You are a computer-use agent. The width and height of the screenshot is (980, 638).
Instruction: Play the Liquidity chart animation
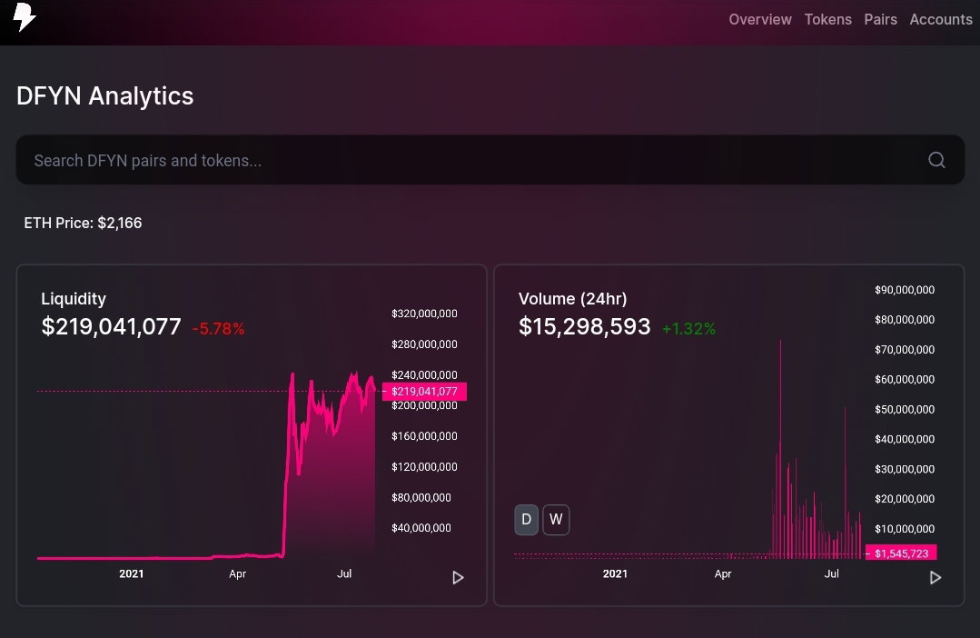point(458,577)
